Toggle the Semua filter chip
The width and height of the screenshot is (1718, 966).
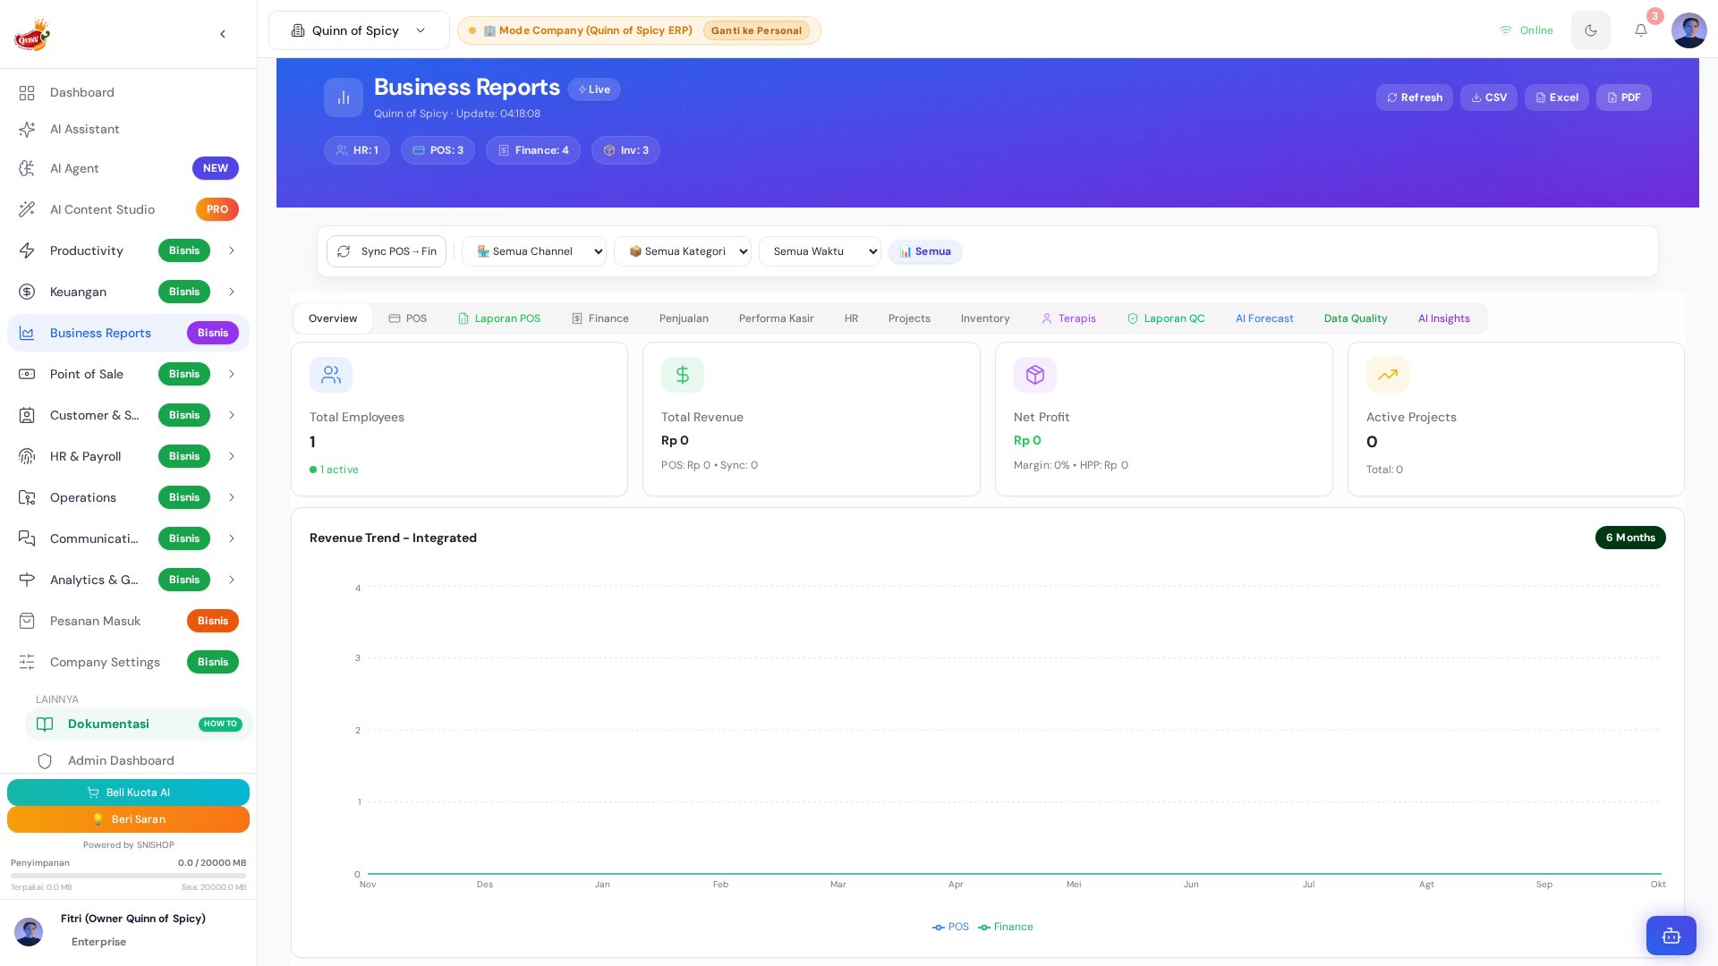pos(925,251)
